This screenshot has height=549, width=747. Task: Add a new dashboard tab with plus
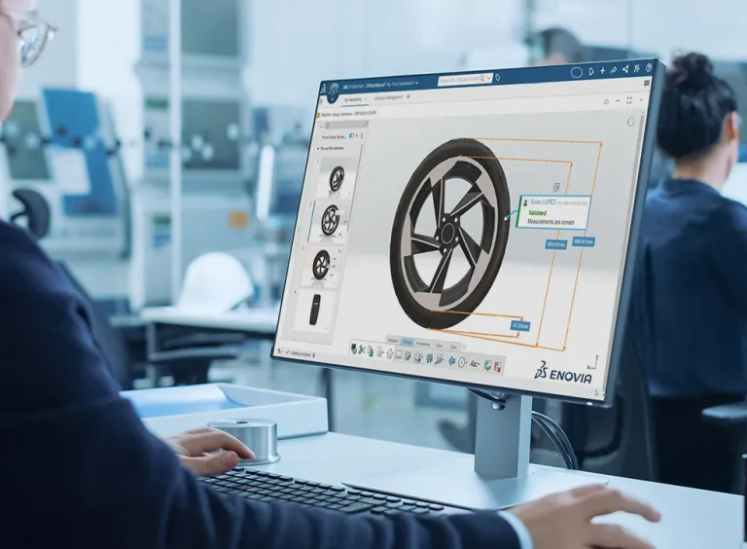[x=408, y=96]
